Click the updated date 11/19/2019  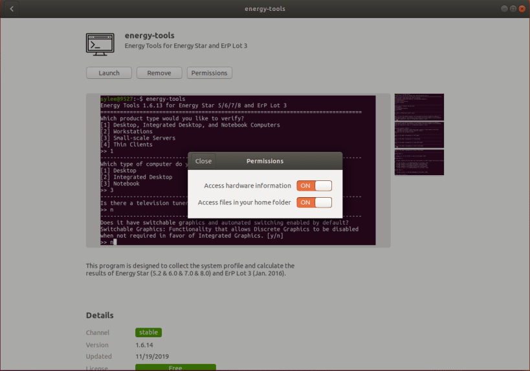tap(152, 357)
